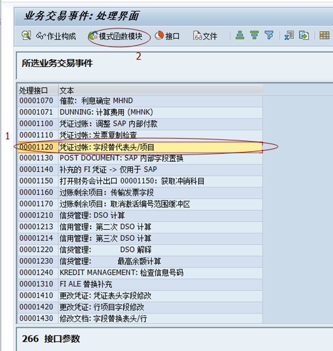333x351 pixels.
Task: Select row 00001070 催款: 利息确定 MHND
Action: click(x=140, y=101)
